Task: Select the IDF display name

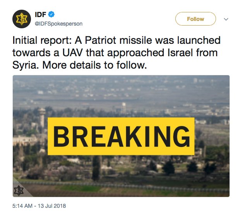Action: pos(40,14)
